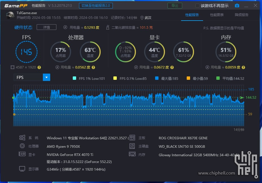This screenshot has width=262, height=183.
Task: Click the Gloway International 32GB memory text
Action: pos(199,155)
